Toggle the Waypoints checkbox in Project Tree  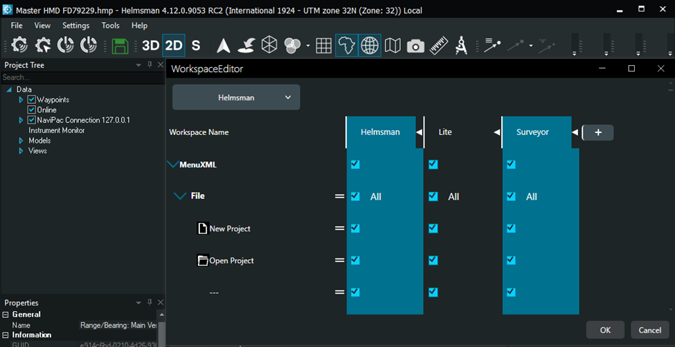pyautogui.click(x=31, y=100)
